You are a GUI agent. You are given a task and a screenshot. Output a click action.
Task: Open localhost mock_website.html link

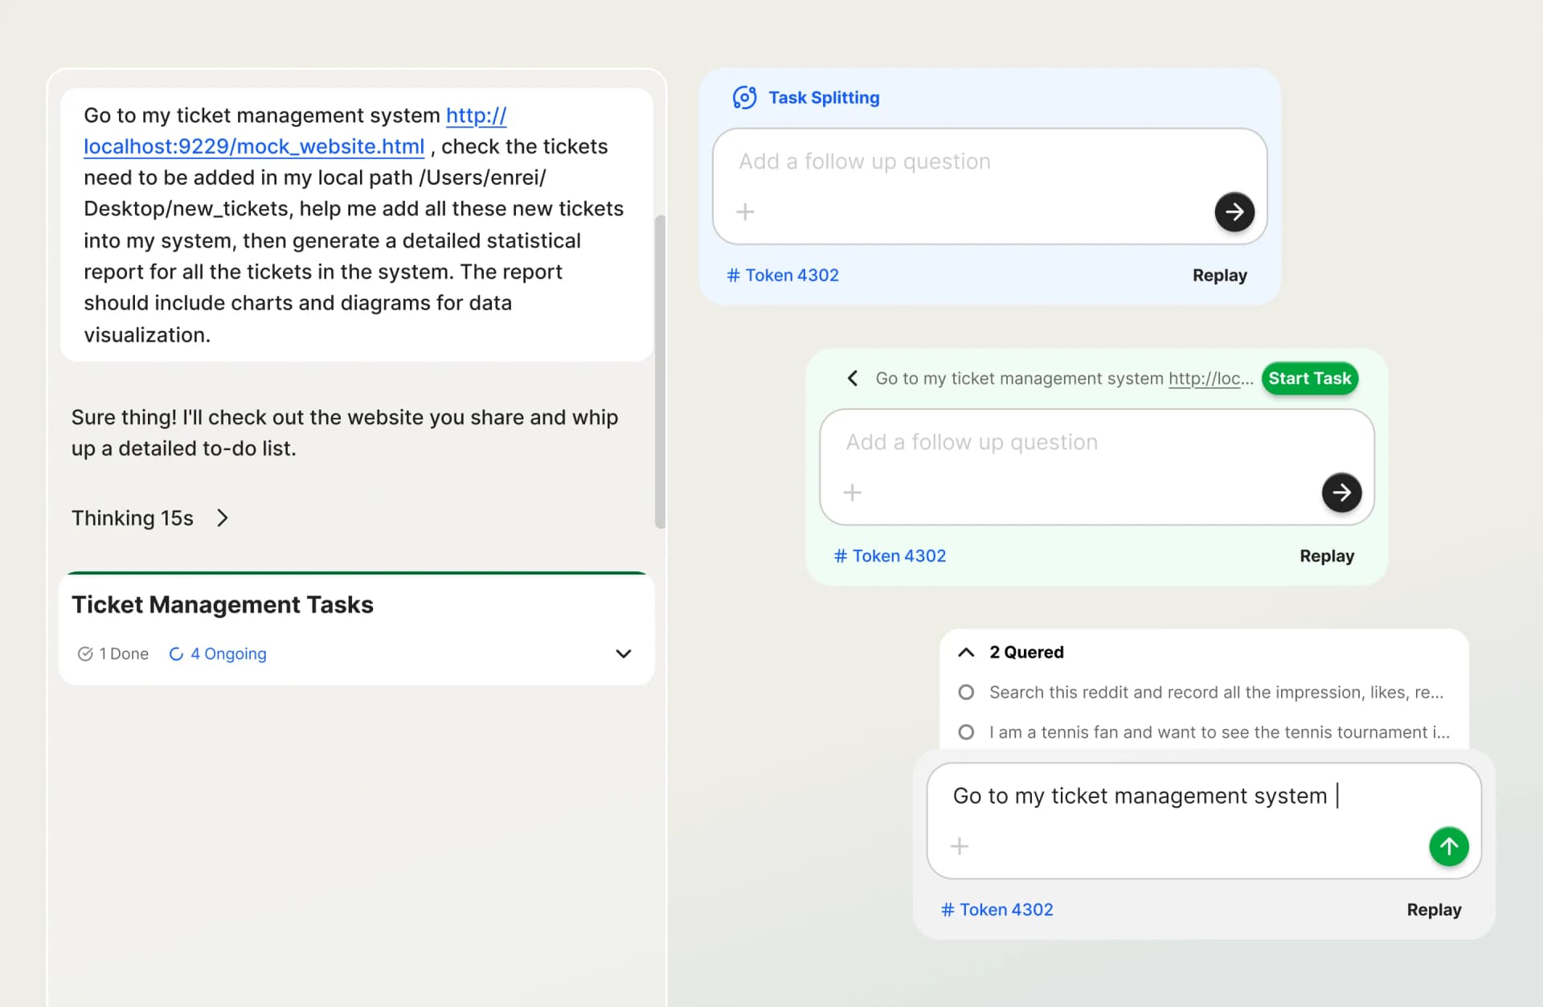click(254, 146)
